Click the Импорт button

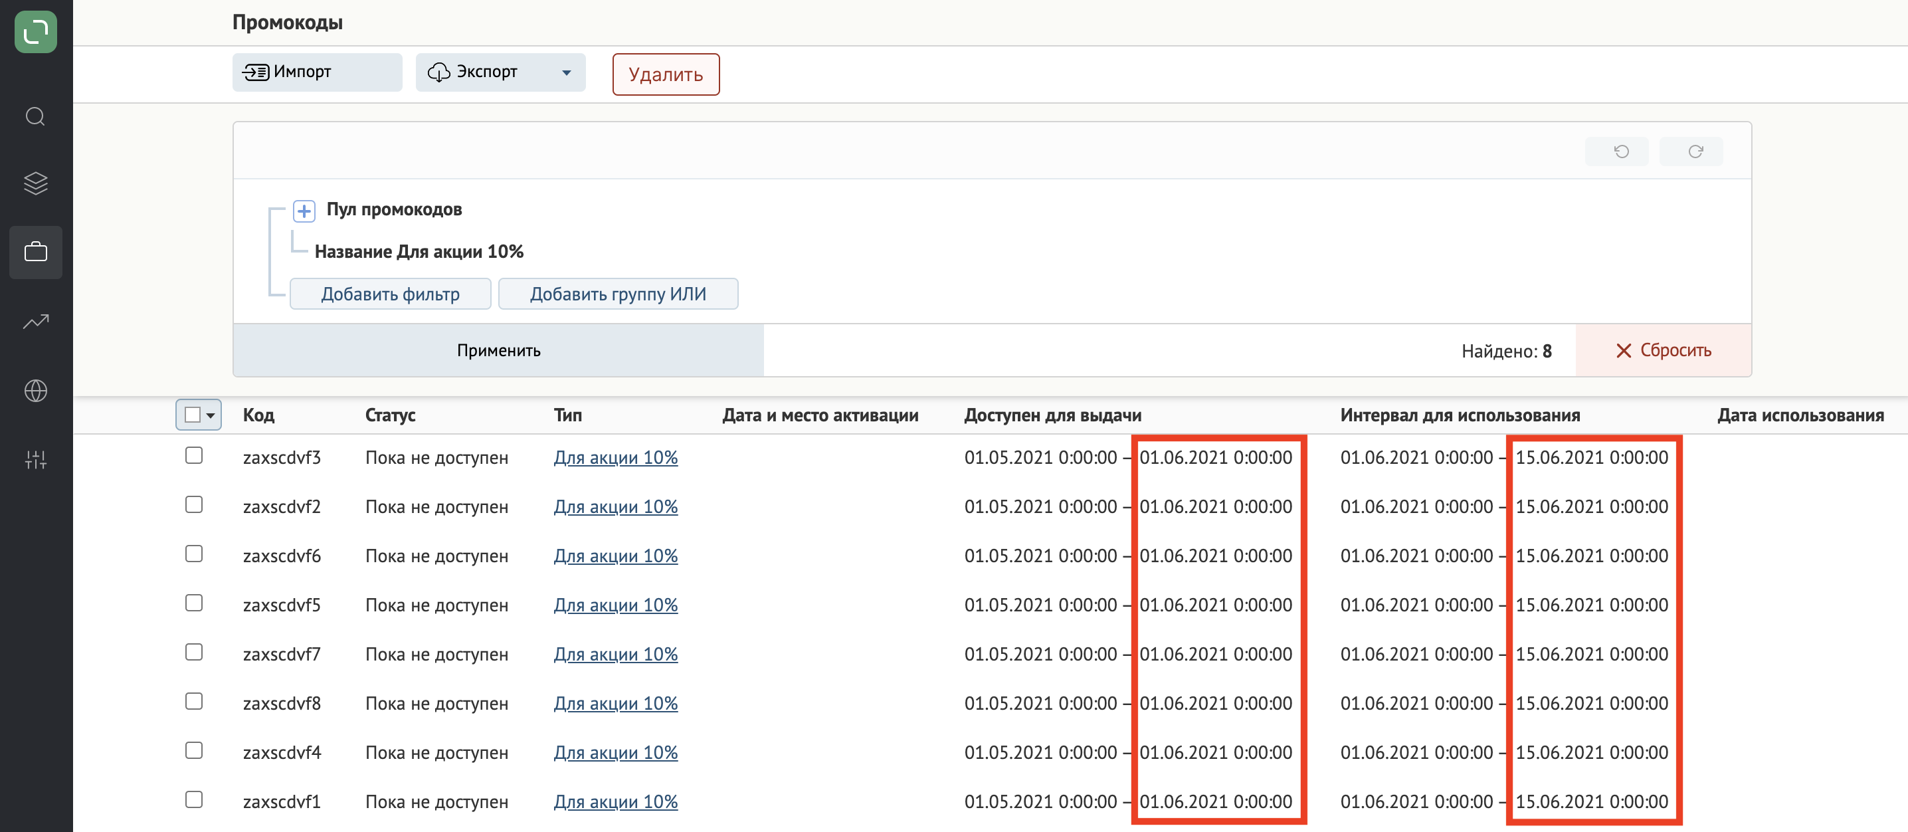[x=317, y=72]
